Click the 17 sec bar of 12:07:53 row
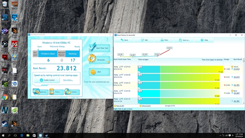 coord(191,69)
